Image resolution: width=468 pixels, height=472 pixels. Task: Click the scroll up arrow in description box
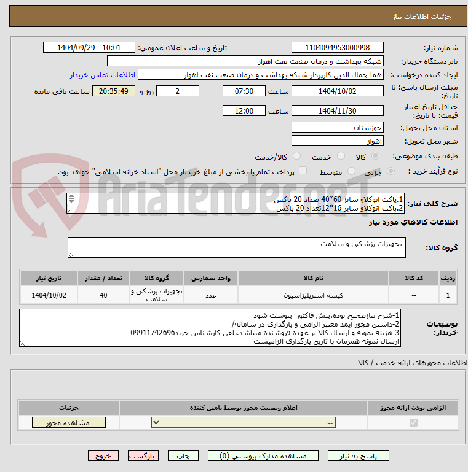point(71,196)
